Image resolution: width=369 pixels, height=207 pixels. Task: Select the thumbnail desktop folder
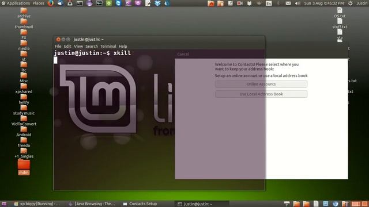click(x=24, y=24)
